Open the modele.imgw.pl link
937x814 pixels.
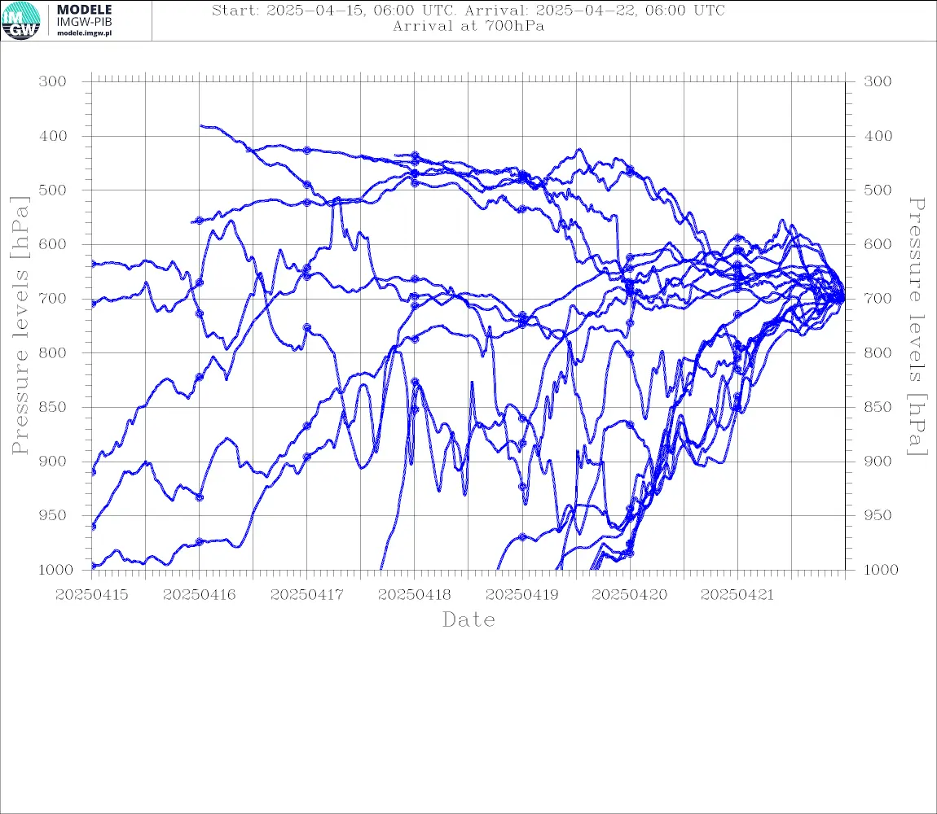coord(84,33)
